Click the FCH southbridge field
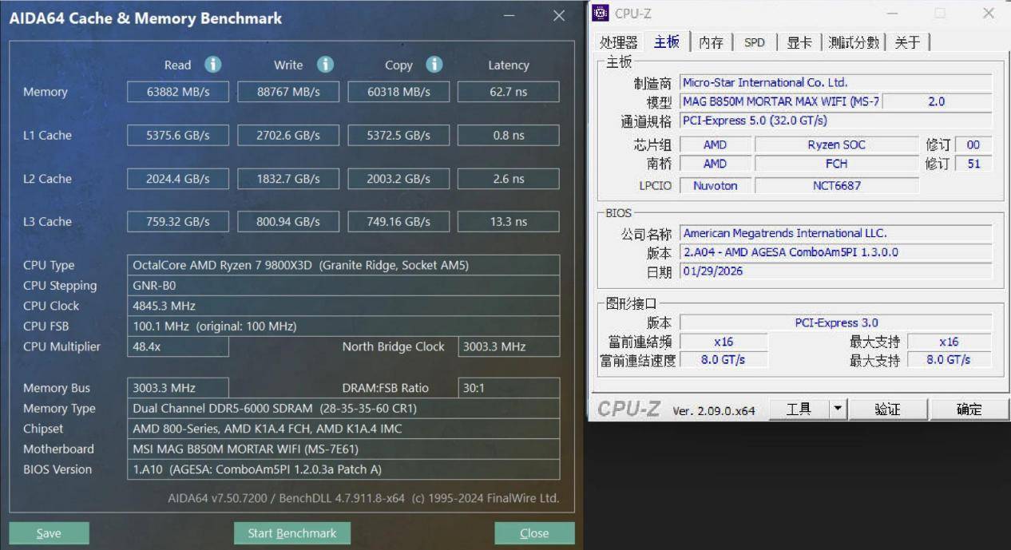The width and height of the screenshot is (1011, 550). tap(836, 164)
